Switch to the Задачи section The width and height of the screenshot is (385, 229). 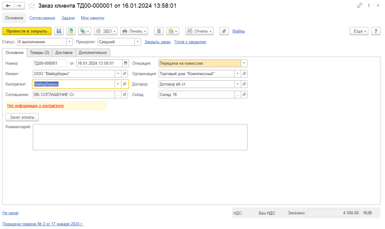[68, 18]
